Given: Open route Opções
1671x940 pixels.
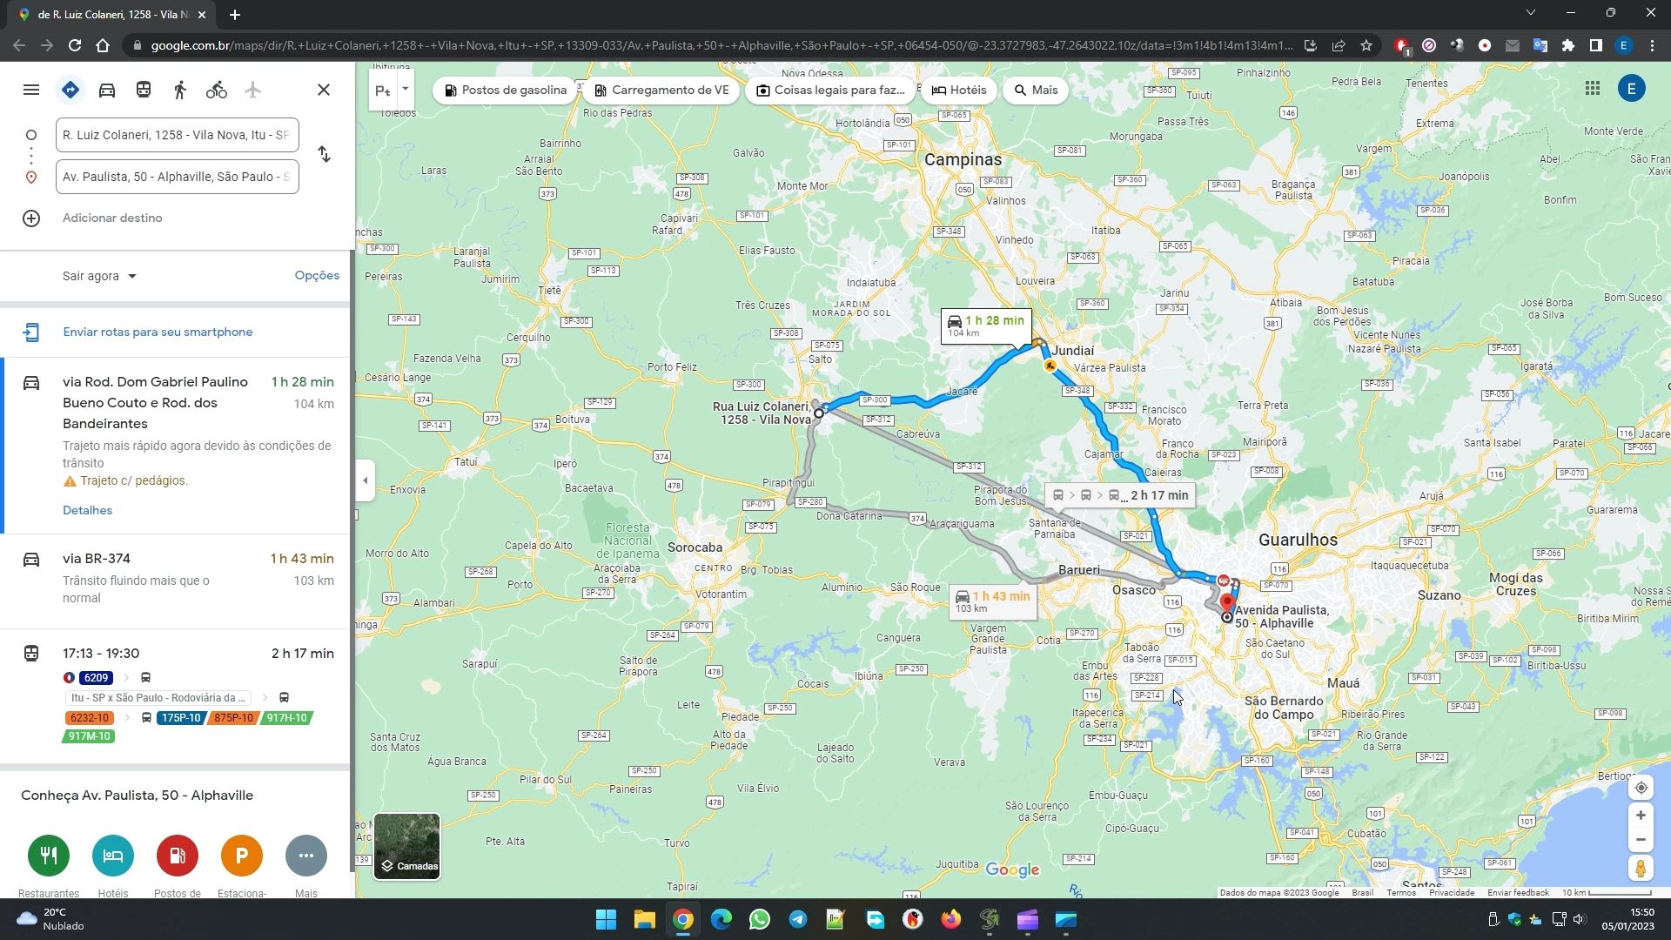Looking at the screenshot, I should pos(317,275).
